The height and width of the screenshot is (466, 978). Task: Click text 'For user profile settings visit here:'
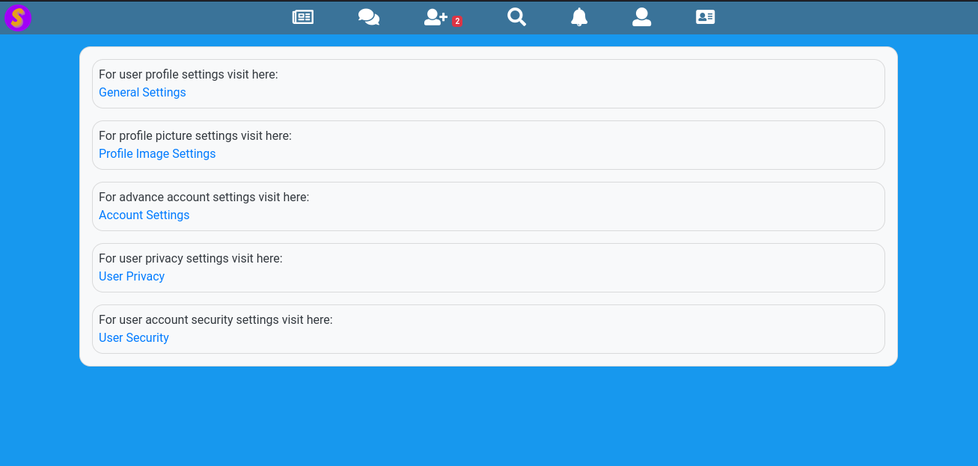tap(189, 75)
